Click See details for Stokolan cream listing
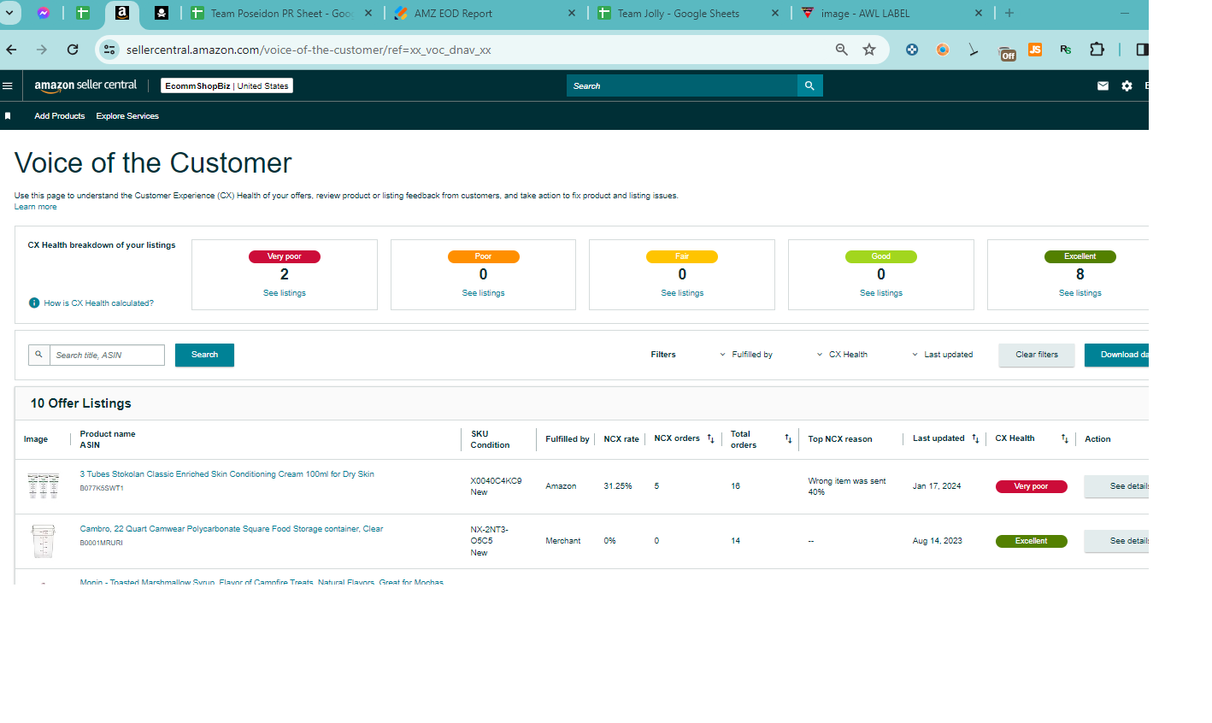The height and width of the screenshot is (723, 1212). (x=1116, y=486)
